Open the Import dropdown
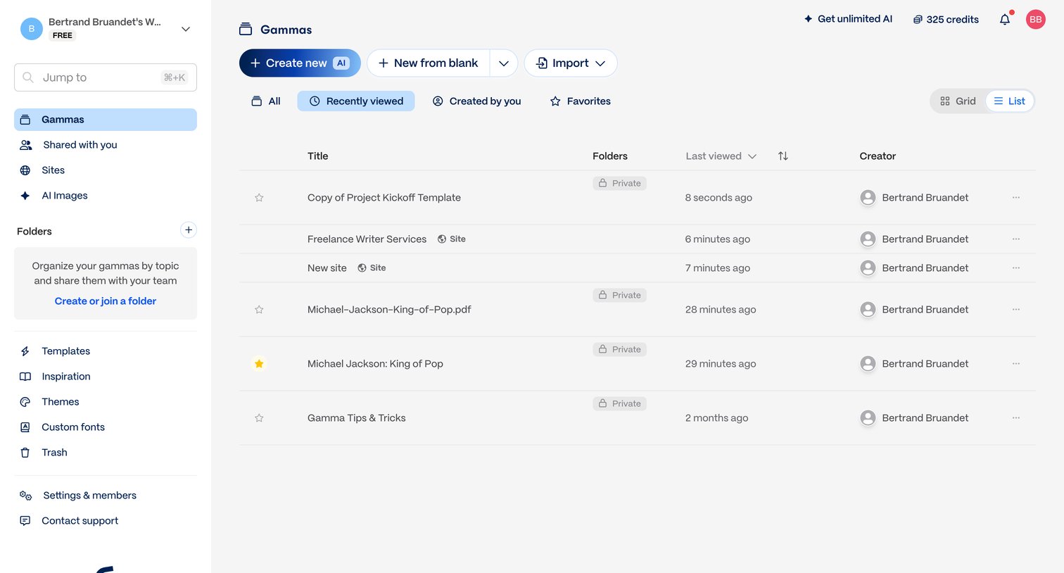 571,63
